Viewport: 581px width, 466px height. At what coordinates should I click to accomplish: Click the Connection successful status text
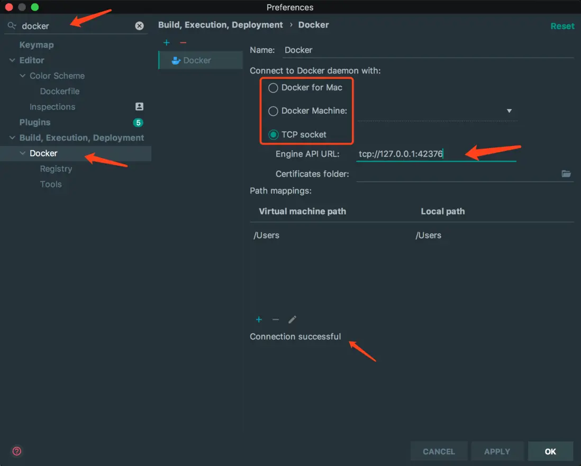[295, 336]
